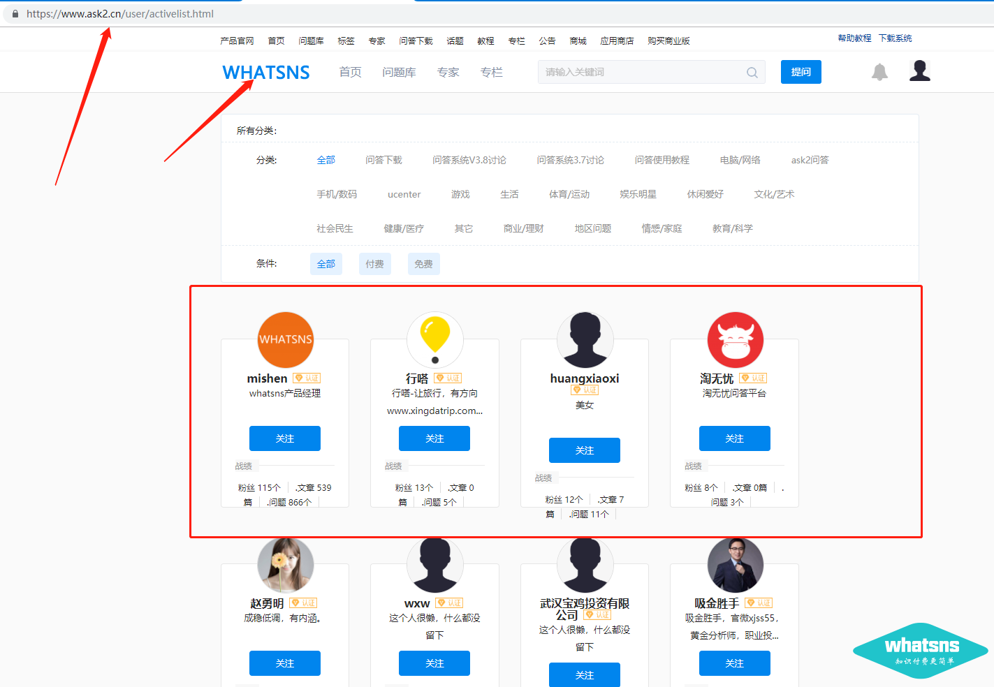Click 淘无忧's red bull avatar
The height and width of the screenshot is (687, 994).
coord(735,340)
